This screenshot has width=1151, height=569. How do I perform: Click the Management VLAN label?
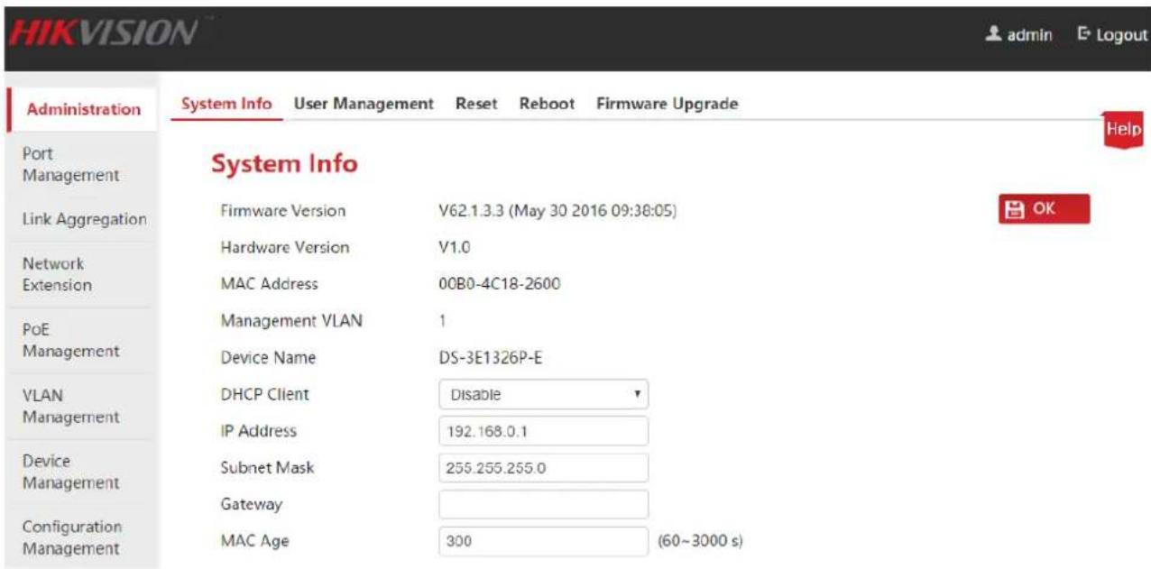pos(291,320)
